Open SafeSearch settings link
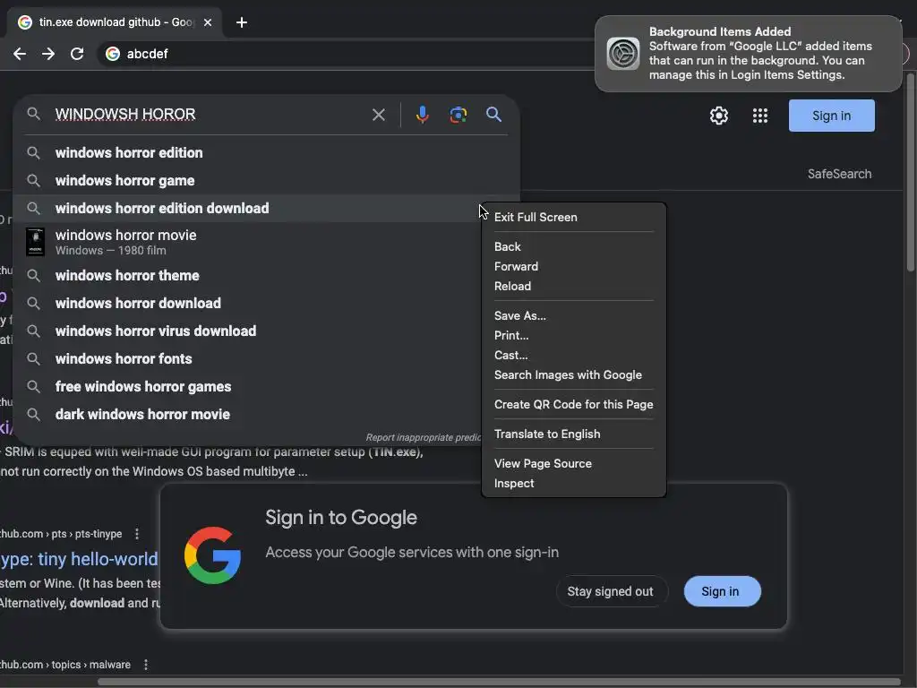Screen dimensions: 917x688 point(839,175)
